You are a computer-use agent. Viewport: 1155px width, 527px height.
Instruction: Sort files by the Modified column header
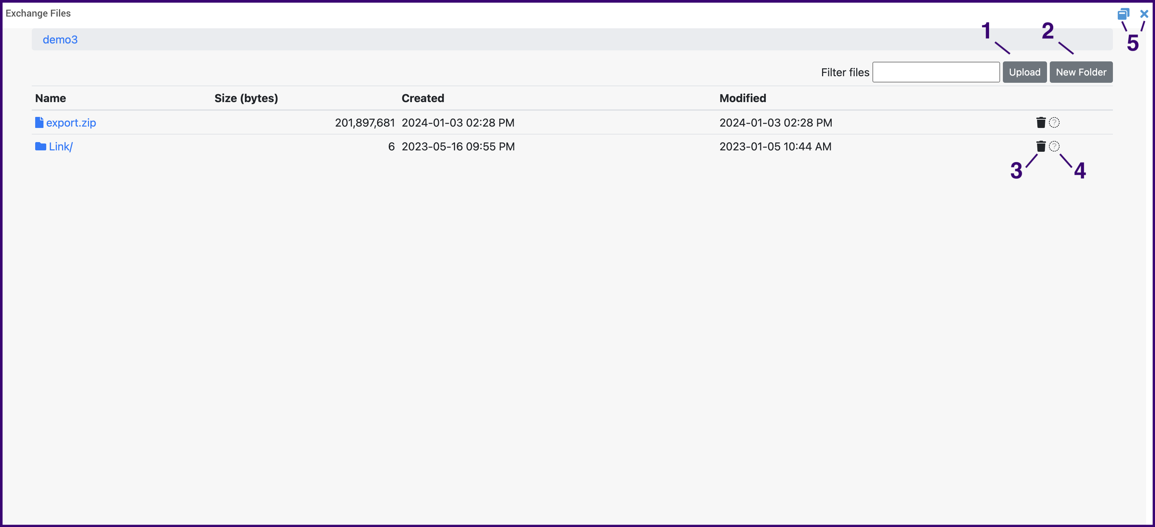click(x=742, y=98)
